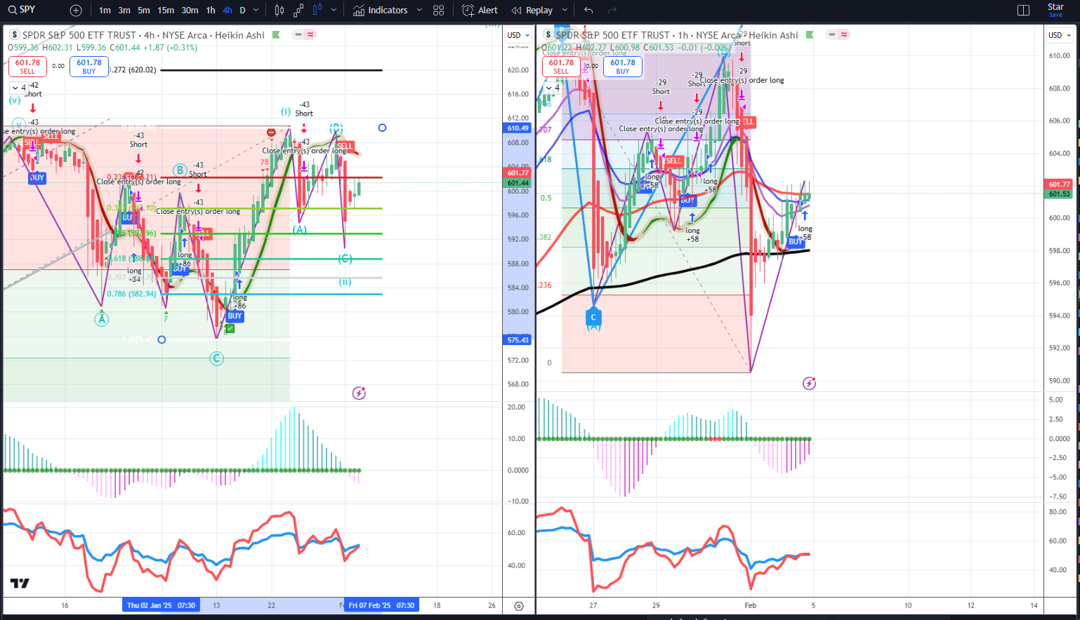Expand the Replay options dropdown
Viewport: 1080px width, 620px height.
[x=565, y=11]
